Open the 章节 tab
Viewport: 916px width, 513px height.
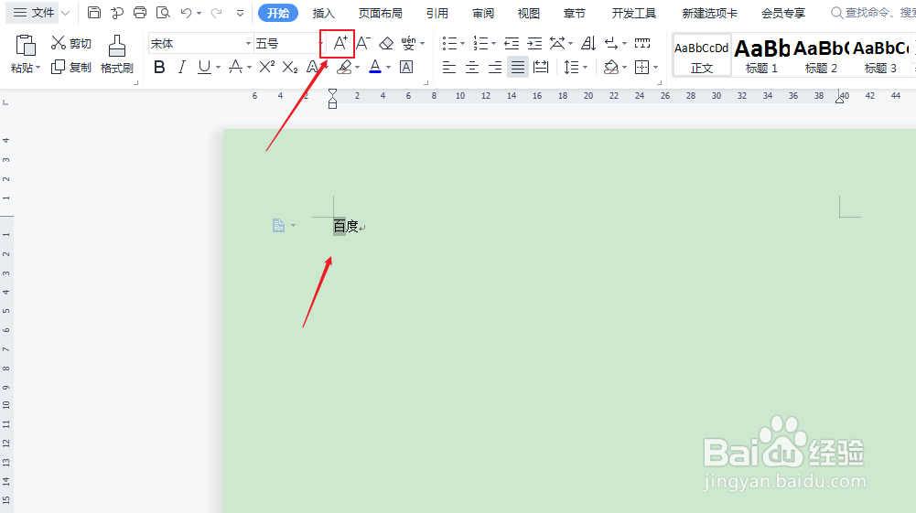575,13
